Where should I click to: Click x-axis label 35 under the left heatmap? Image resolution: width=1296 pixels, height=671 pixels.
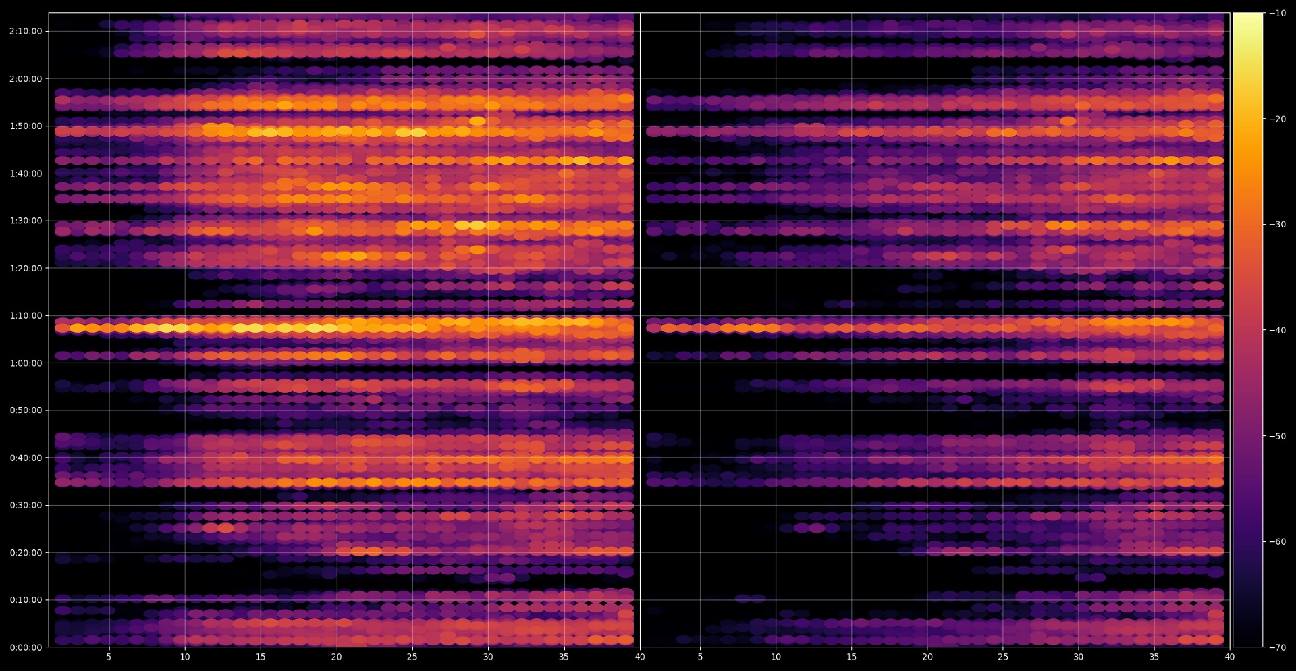[564, 657]
